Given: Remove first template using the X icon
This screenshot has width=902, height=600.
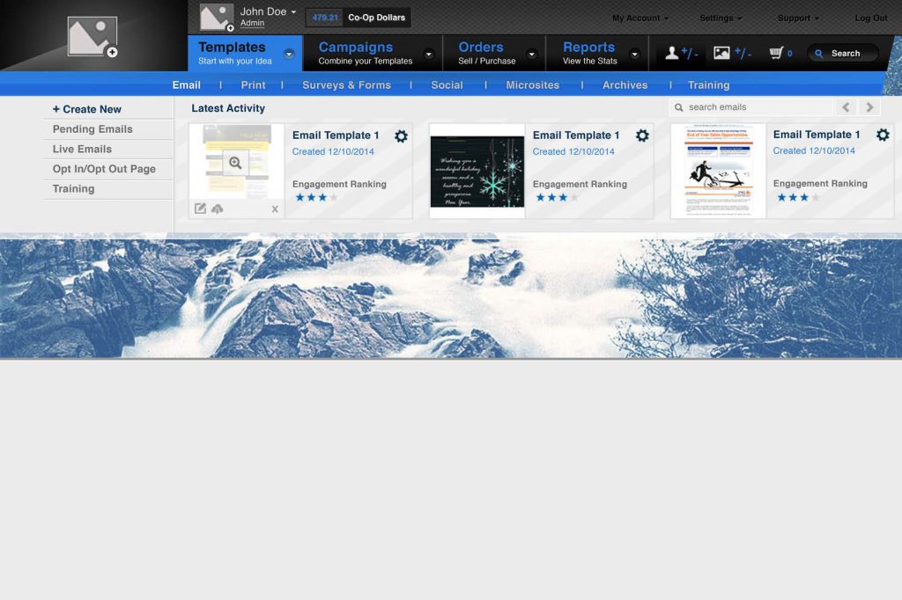Looking at the screenshot, I should click(275, 209).
